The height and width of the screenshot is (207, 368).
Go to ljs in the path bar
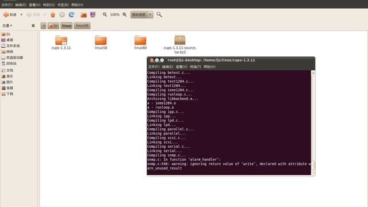pyautogui.click(x=53, y=25)
